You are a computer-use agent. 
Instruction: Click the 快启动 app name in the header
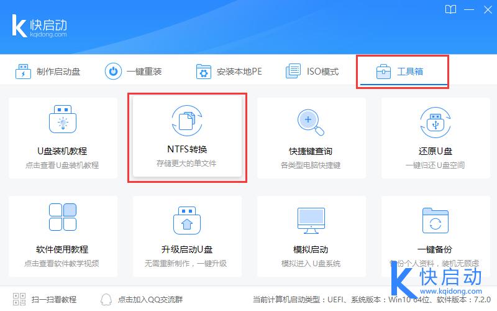48,25
